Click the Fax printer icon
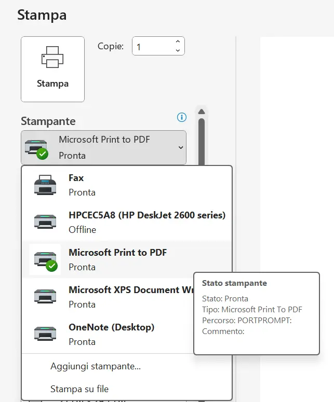 [45, 185]
